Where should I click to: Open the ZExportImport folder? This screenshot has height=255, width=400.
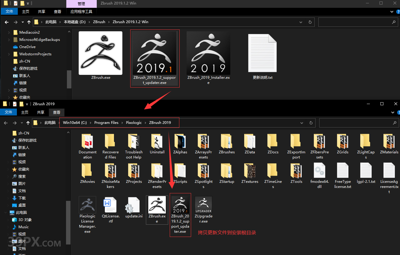[296, 146]
